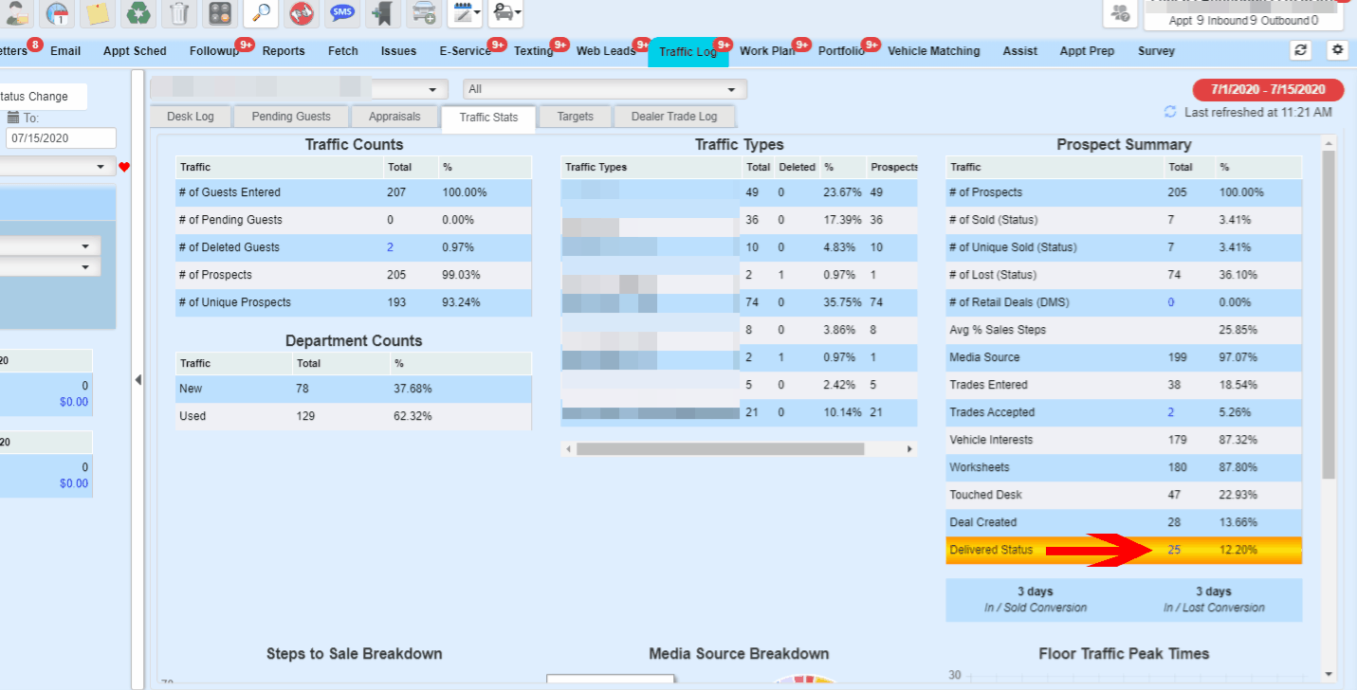Viewport: 1357px width, 690px height.
Task: Collapse the left panel with arrow handle
Action: point(138,380)
